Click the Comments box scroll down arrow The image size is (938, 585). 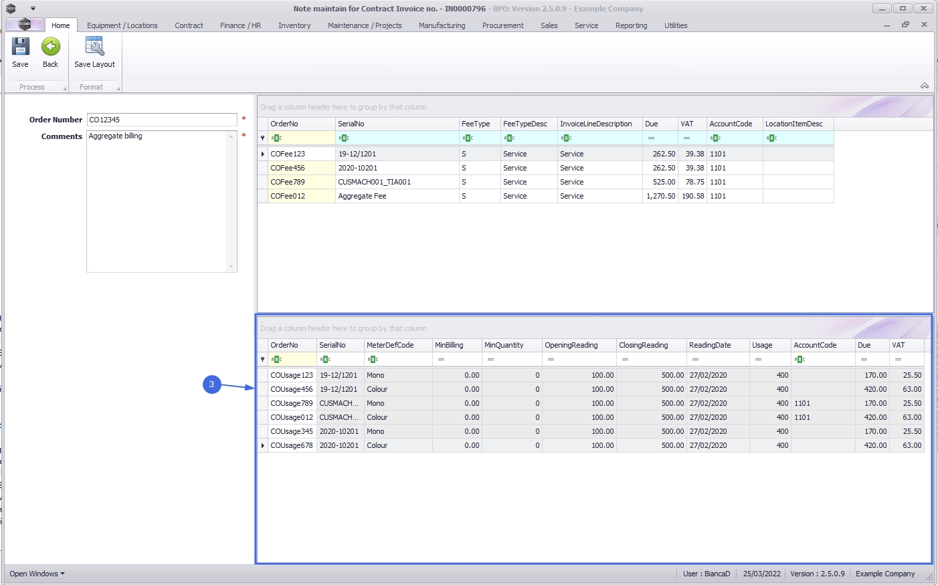(231, 267)
